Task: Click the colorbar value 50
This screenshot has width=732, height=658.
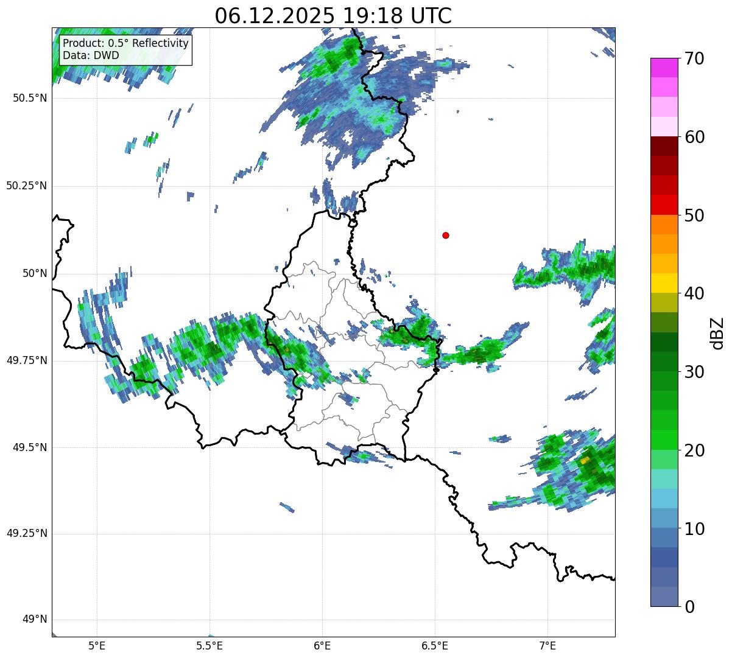Action: [694, 215]
